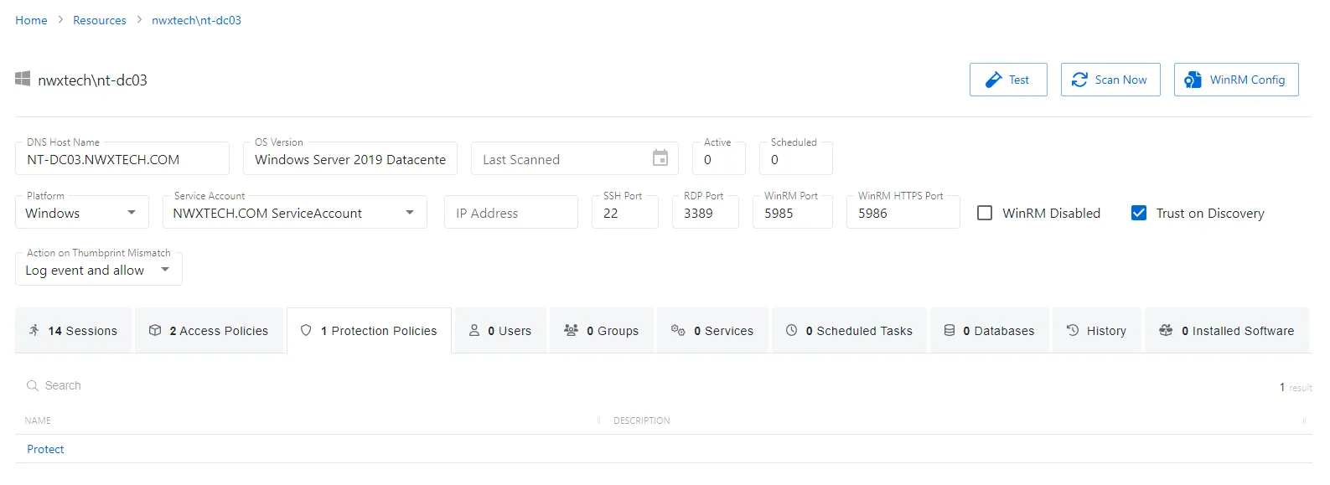The width and height of the screenshot is (1330, 485).
Task: Open the Last Scanned calendar picker icon
Action: 660,158
